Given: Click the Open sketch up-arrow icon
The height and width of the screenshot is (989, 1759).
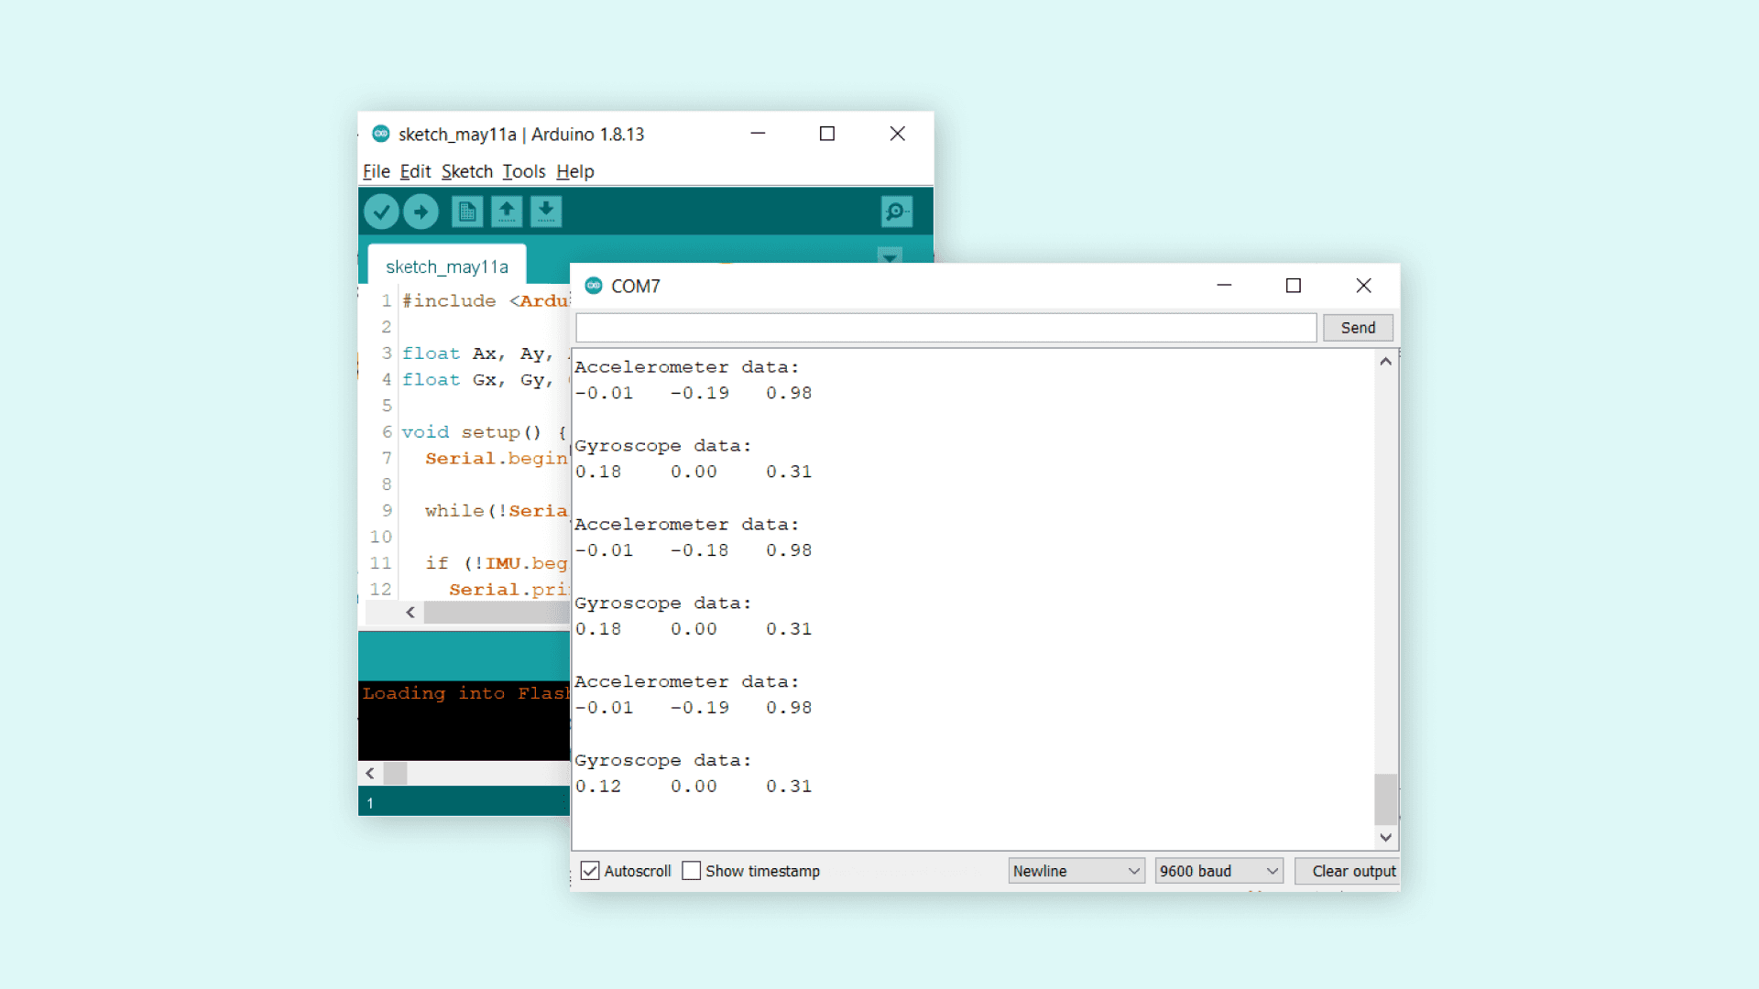Looking at the screenshot, I should click(x=507, y=212).
